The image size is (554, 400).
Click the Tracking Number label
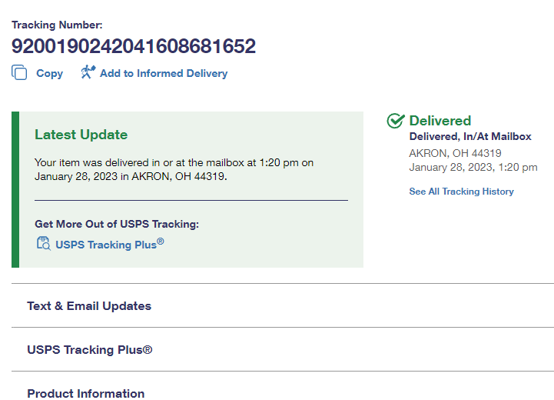(x=57, y=25)
